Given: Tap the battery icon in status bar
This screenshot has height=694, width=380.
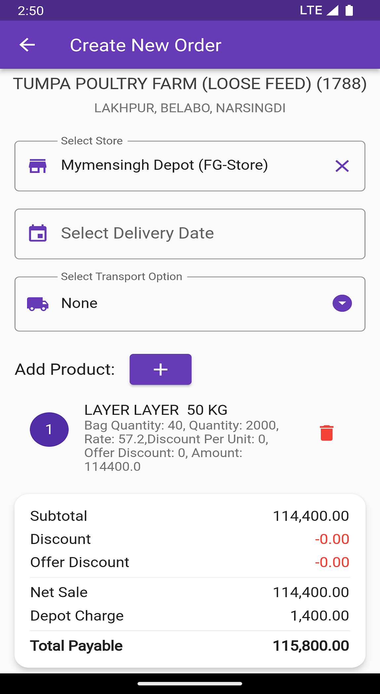Looking at the screenshot, I should (349, 11).
